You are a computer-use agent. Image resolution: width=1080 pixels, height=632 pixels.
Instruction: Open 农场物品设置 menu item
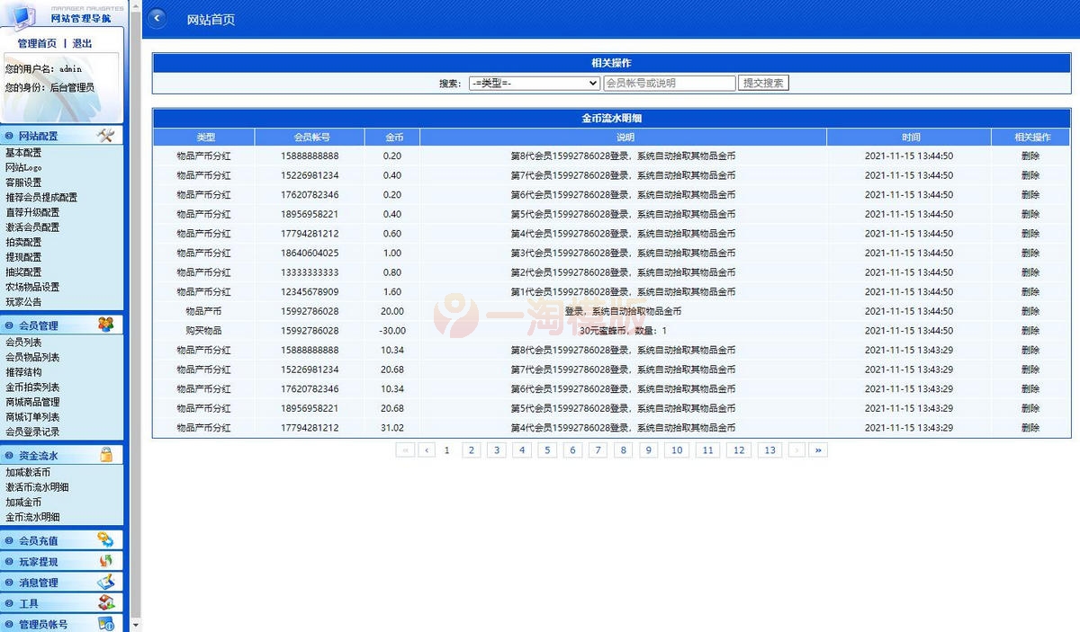tap(32, 287)
